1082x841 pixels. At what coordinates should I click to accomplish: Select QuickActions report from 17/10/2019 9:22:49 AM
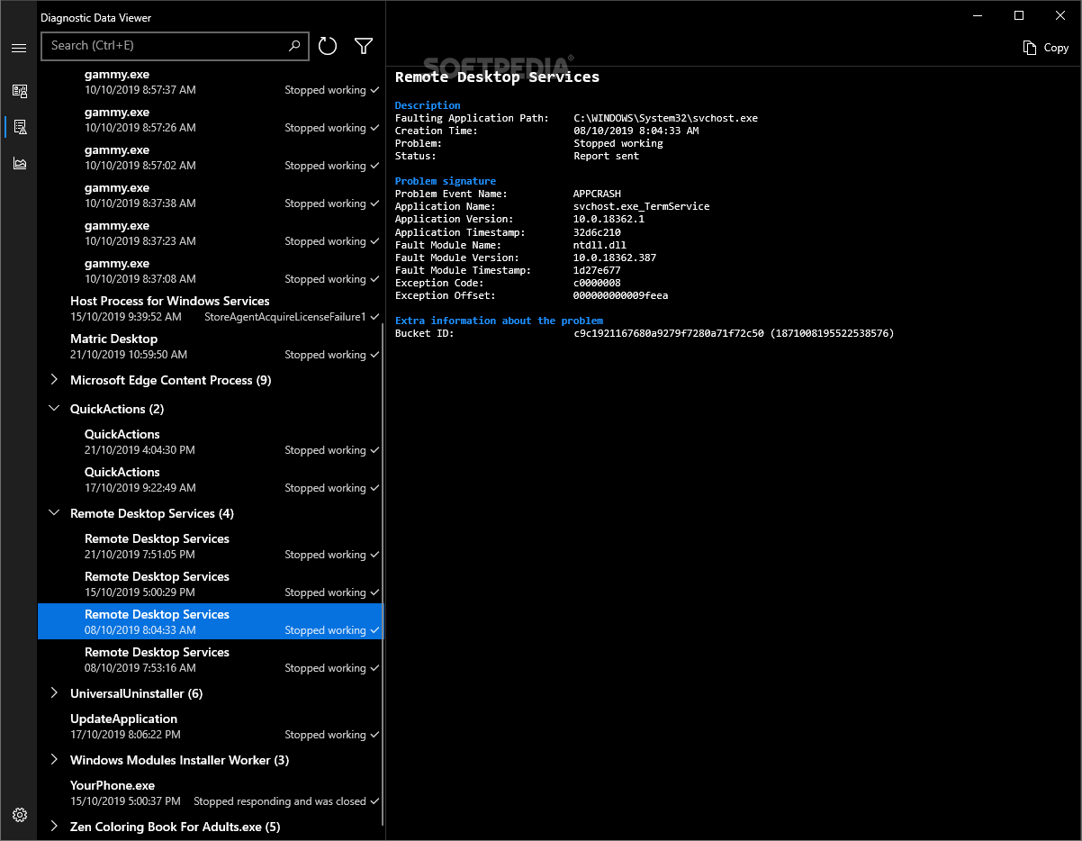coord(211,480)
